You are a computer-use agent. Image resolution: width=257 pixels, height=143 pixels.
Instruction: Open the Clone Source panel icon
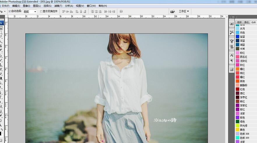point(232,47)
